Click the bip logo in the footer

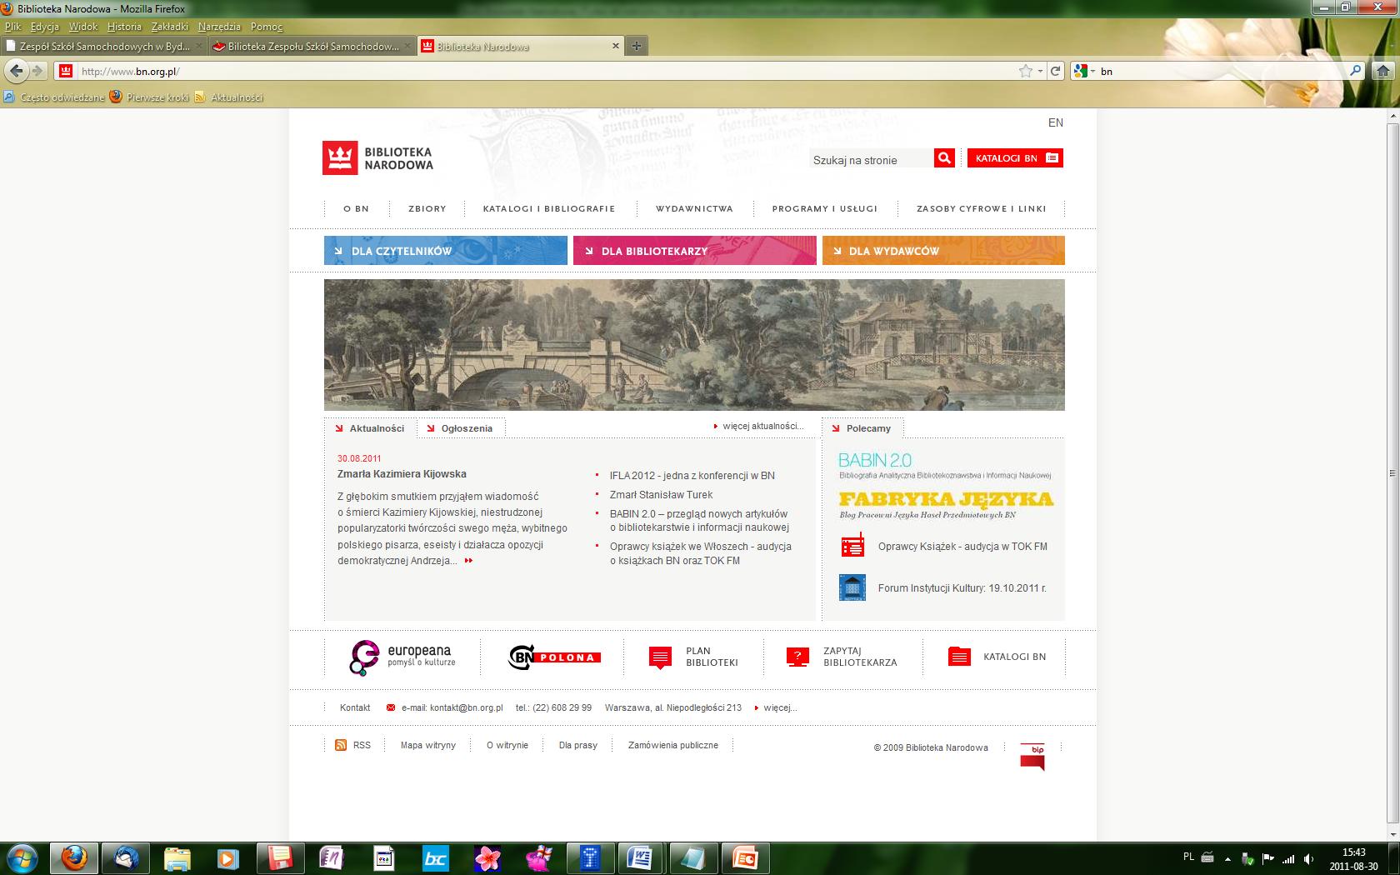tap(1032, 757)
